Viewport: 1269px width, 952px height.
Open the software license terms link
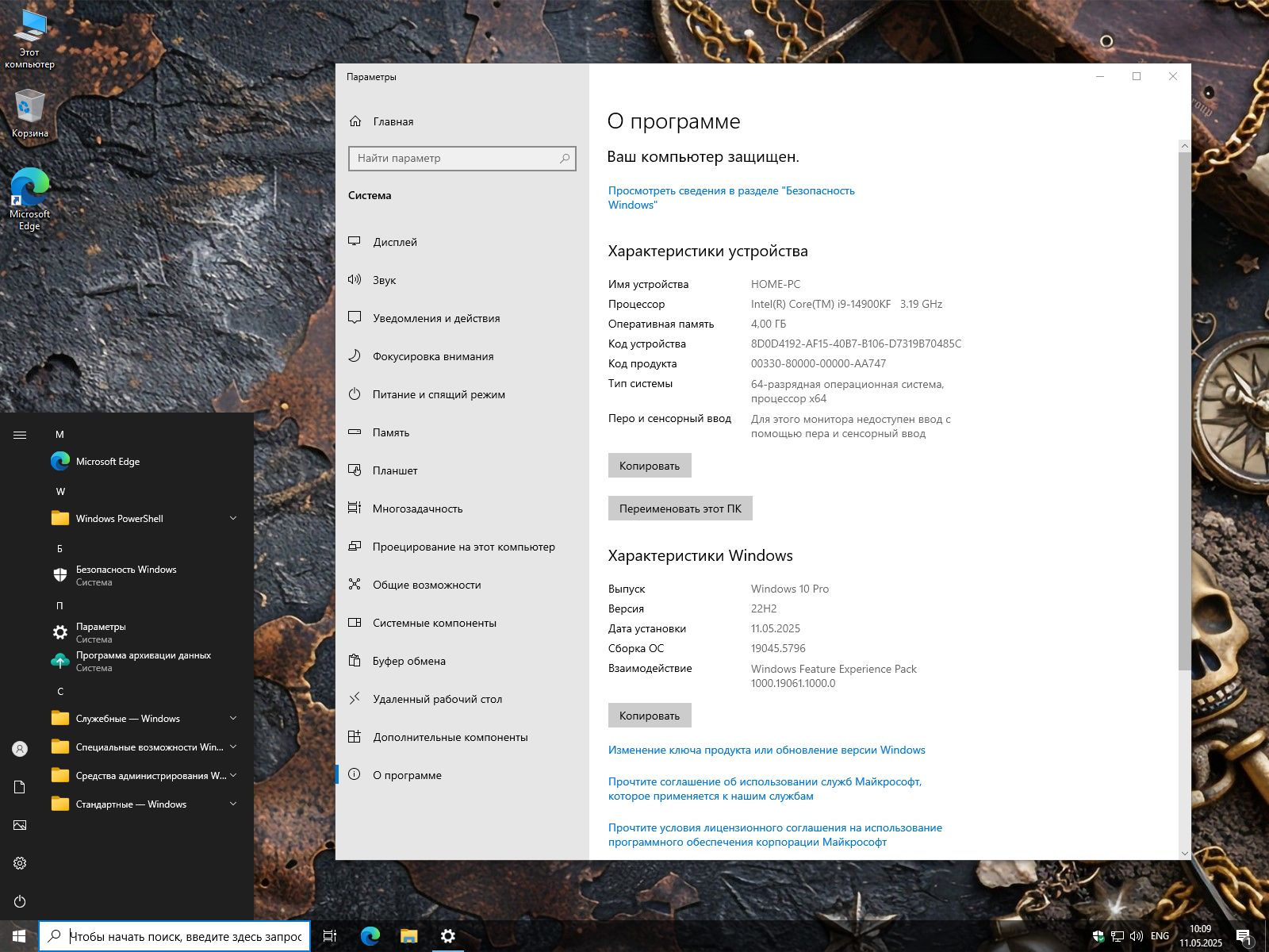pos(775,835)
